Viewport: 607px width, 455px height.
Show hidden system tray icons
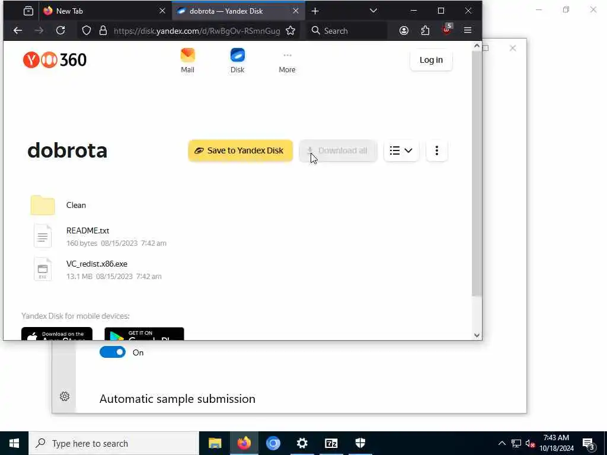(x=501, y=443)
